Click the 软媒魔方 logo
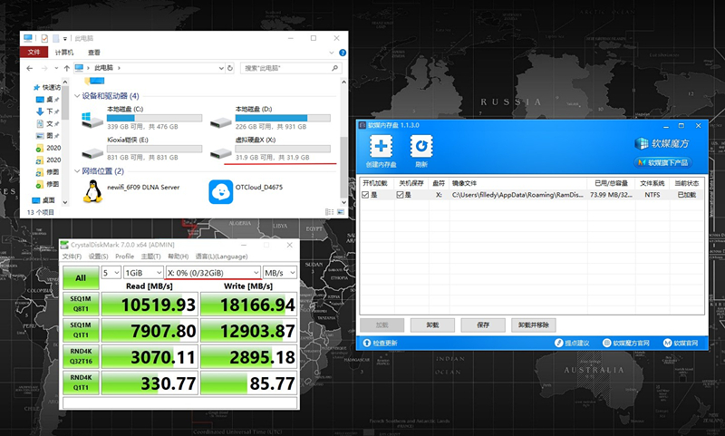 (662, 144)
